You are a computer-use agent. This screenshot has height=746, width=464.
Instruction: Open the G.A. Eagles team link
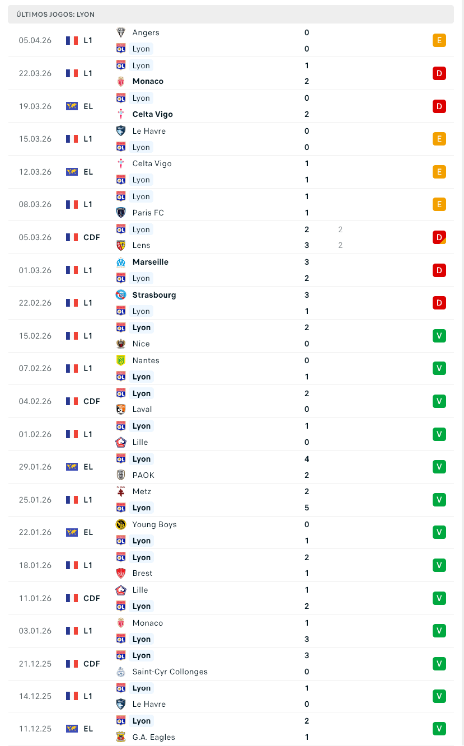[154, 737]
